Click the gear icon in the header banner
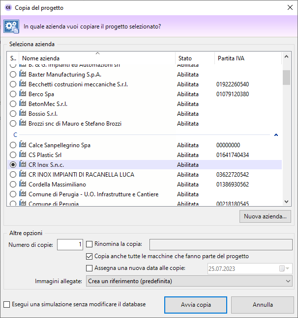 point(11,26)
